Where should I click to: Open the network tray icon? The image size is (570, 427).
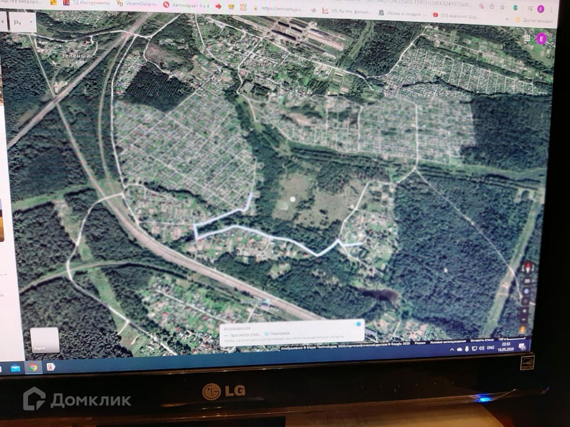pos(475,348)
